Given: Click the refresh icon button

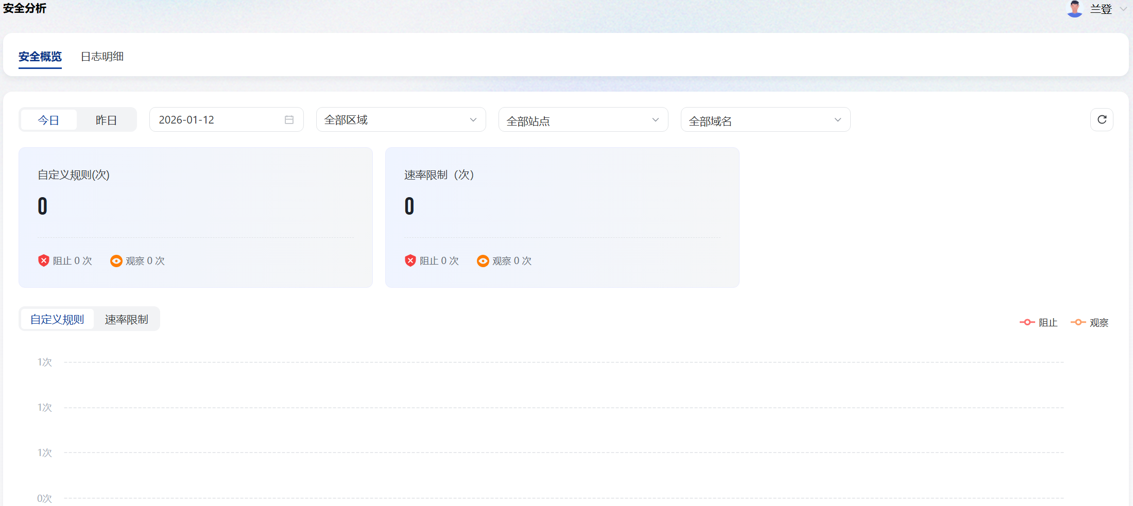Looking at the screenshot, I should pos(1102,119).
